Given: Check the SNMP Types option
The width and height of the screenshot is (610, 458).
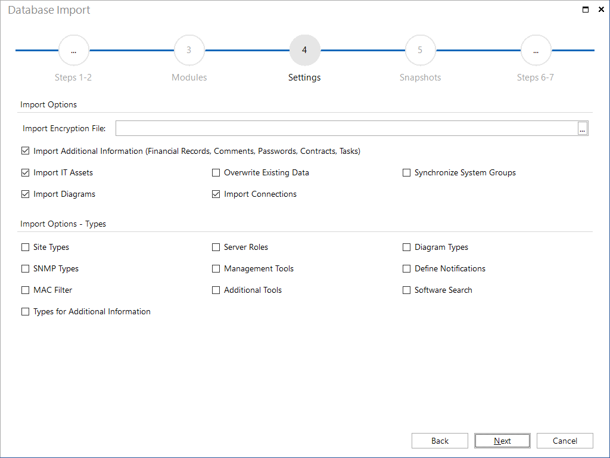Looking at the screenshot, I should [x=25, y=268].
